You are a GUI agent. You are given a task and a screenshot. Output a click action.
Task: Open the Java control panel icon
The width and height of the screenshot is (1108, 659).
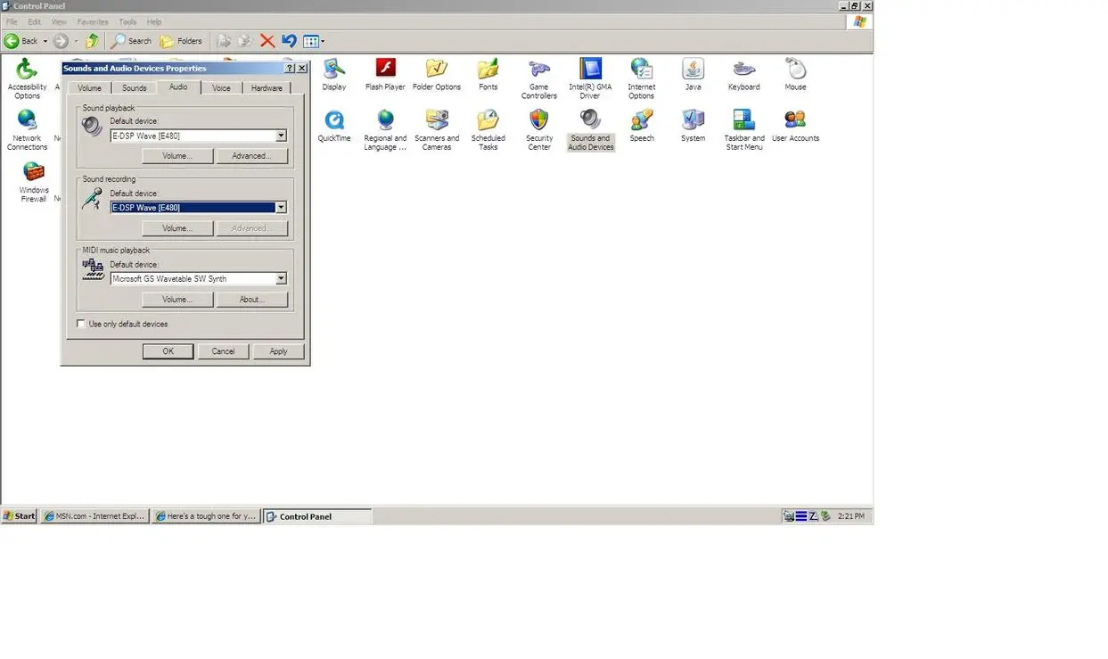coord(694,75)
